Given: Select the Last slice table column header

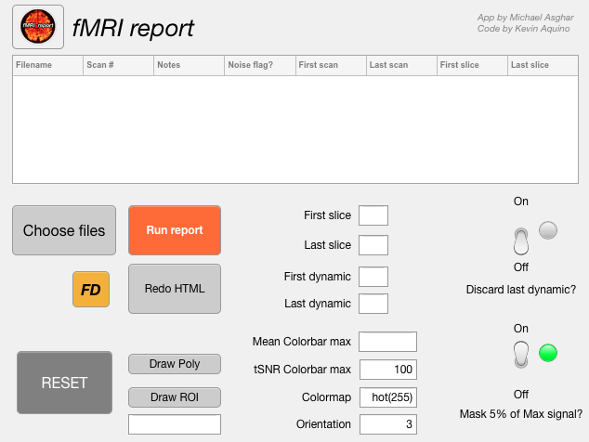Looking at the screenshot, I should coord(543,65).
